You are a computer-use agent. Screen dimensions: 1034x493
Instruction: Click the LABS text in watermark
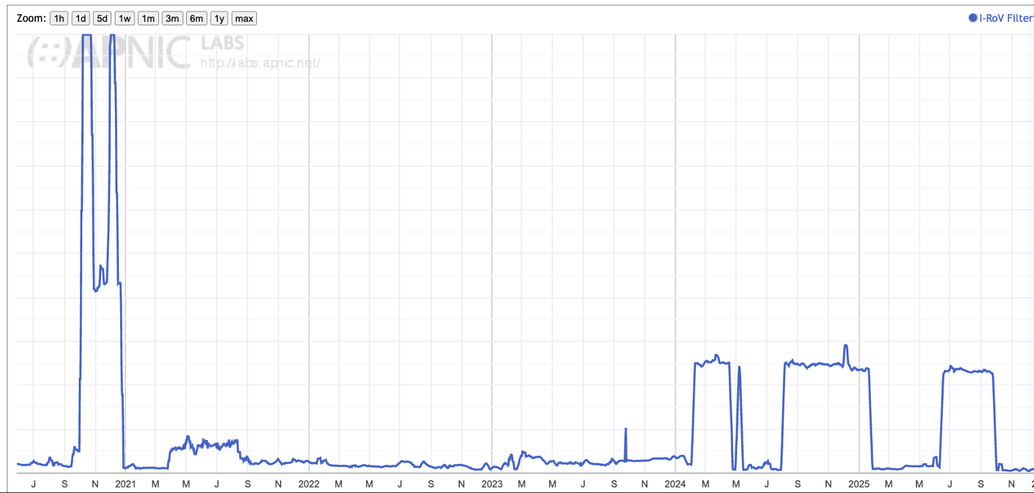coord(224,44)
